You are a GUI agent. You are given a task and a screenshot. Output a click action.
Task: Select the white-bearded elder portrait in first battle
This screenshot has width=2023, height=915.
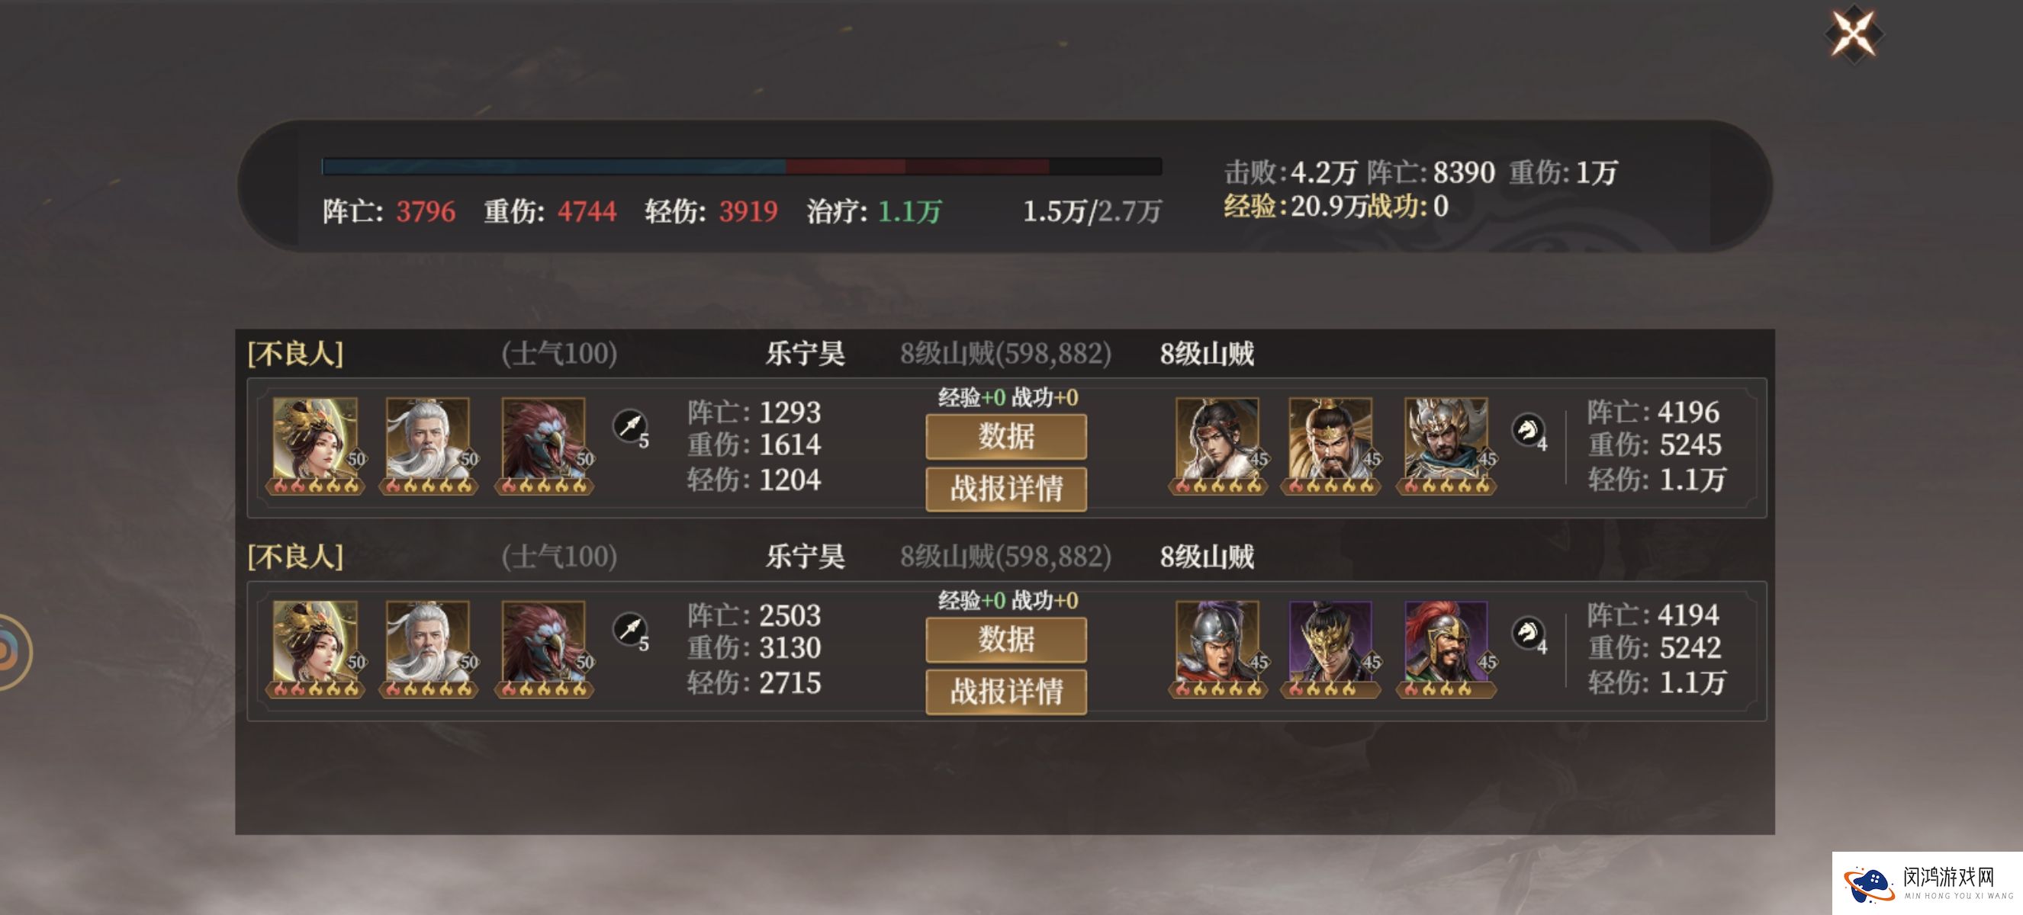tap(428, 445)
